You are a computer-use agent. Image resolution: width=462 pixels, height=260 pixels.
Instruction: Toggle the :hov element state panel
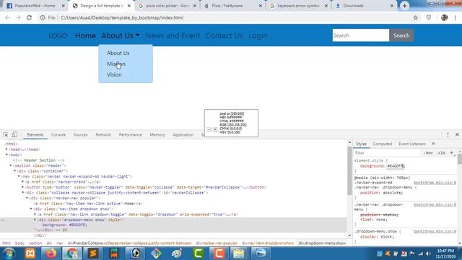pos(428,153)
